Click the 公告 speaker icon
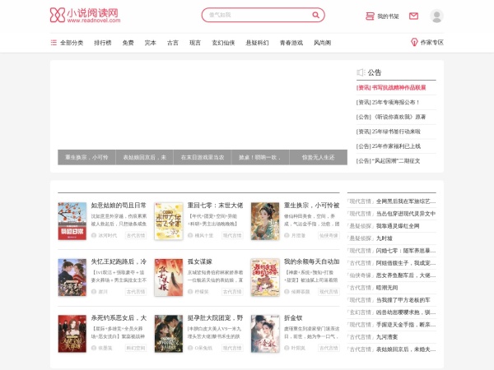The height and width of the screenshot is (370, 494). click(x=361, y=72)
